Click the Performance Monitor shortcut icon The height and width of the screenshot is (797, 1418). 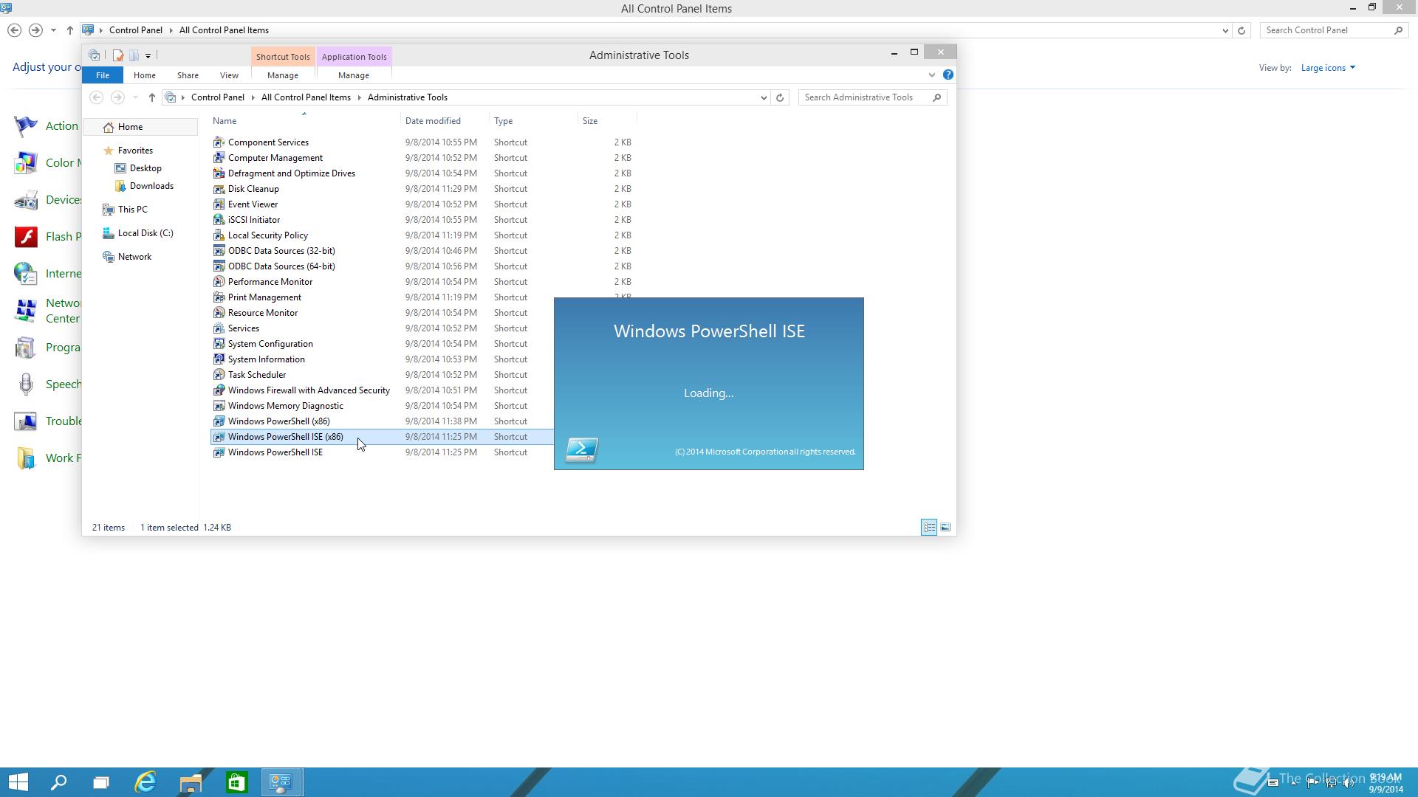click(x=219, y=282)
